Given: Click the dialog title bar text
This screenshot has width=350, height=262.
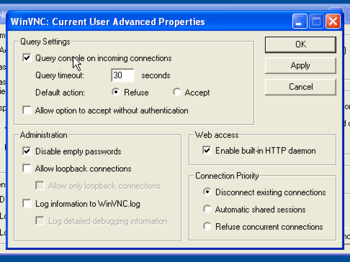Looking at the screenshot, I should tap(108, 22).
